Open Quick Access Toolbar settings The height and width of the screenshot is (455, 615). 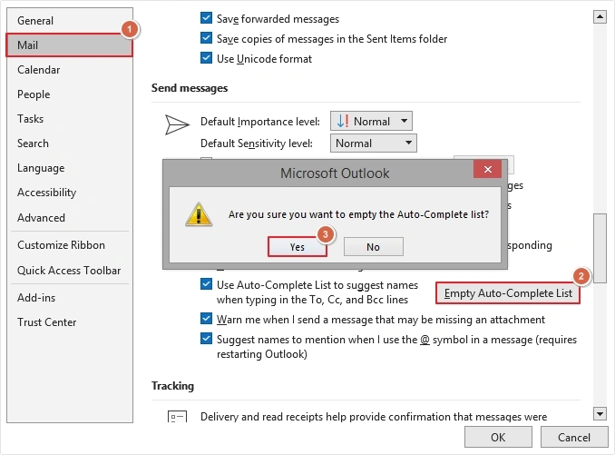[x=69, y=271]
